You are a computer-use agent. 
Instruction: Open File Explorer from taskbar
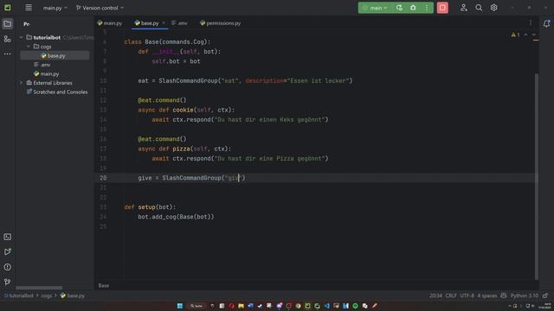(x=241, y=306)
